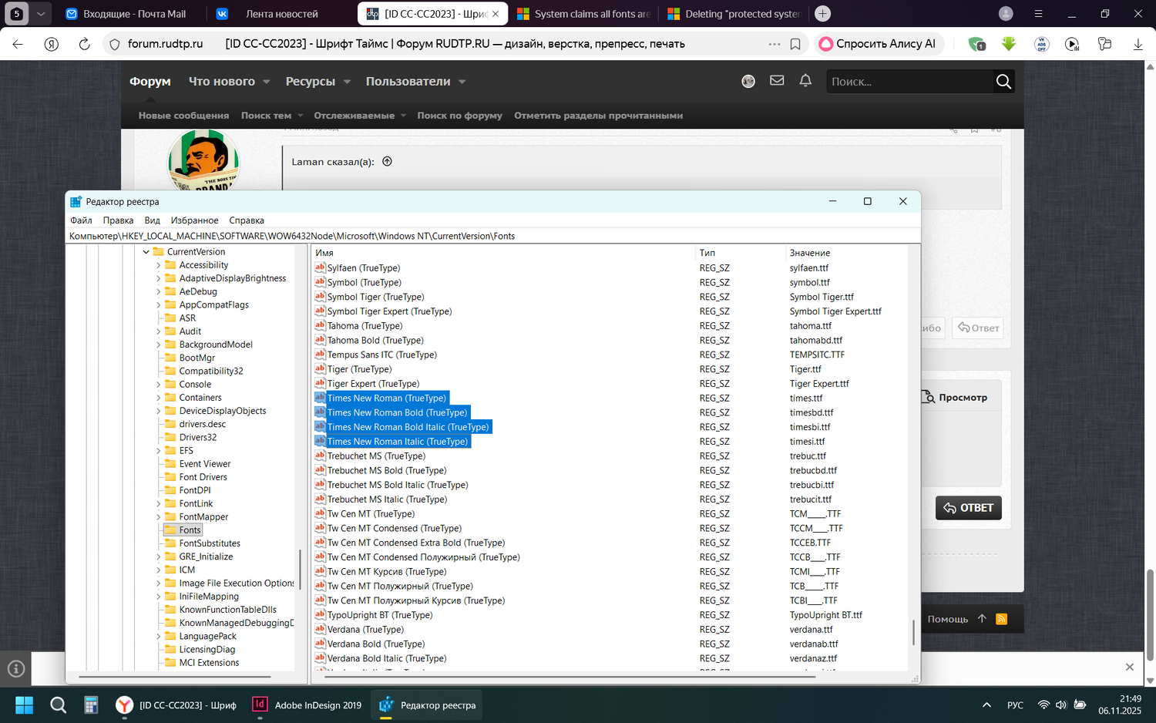This screenshot has width=1156, height=723.
Task: Open forum notifications bell
Action: [805, 80]
